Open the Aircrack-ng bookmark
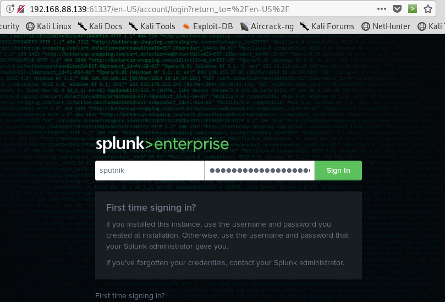 point(267,26)
